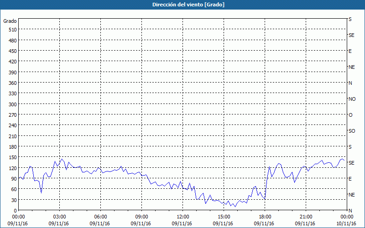Click the 00:00 label above 10/11/16
The width and height of the screenshot is (365, 228).
tap(347, 217)
